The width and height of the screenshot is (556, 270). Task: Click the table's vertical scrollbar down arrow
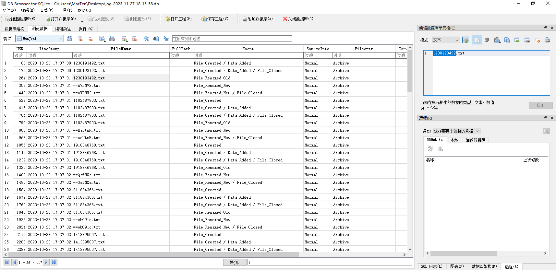pos(410,249)
